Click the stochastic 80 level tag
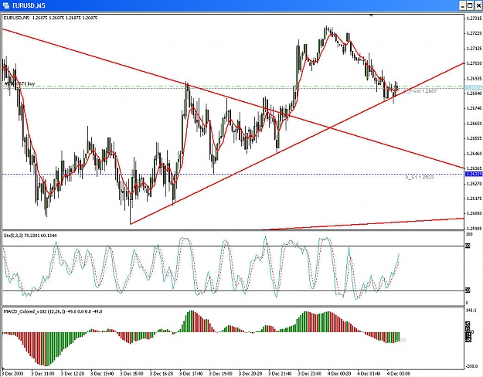 point(468,246)
